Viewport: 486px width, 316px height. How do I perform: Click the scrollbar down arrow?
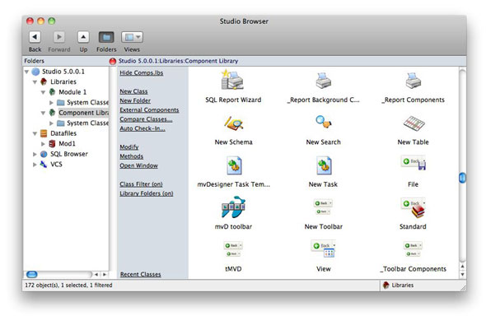pyautogui.click(x=462, y=274)
